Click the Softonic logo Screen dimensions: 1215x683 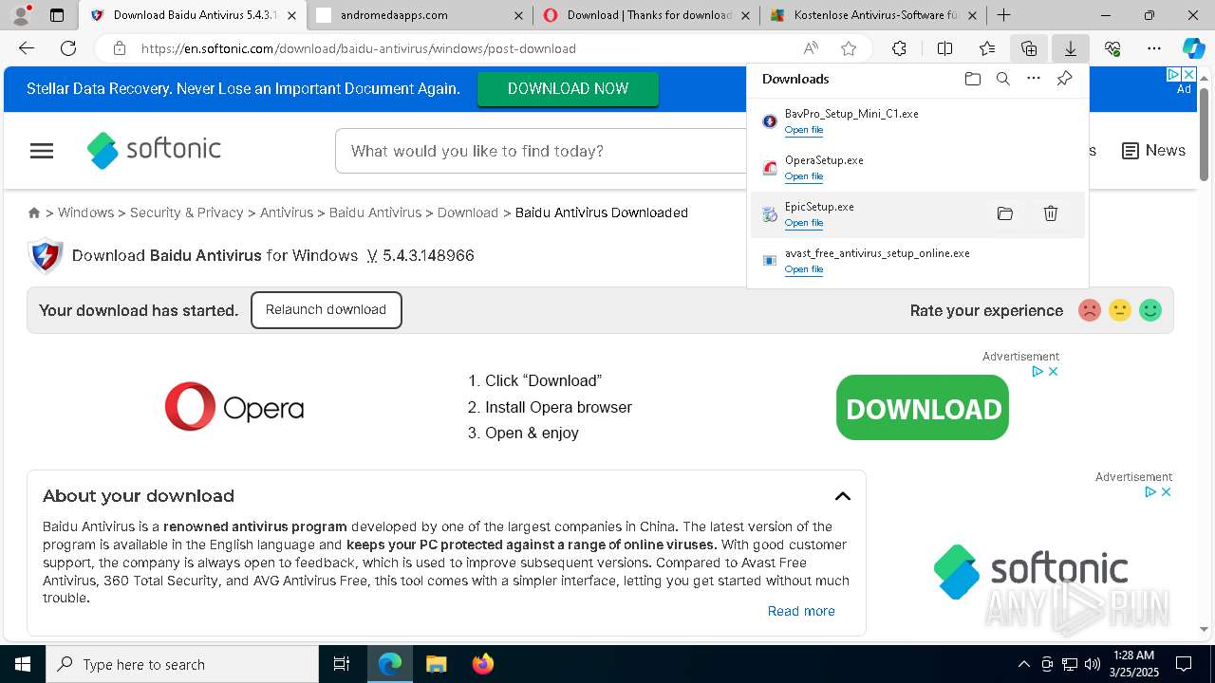tap(154, 150)
